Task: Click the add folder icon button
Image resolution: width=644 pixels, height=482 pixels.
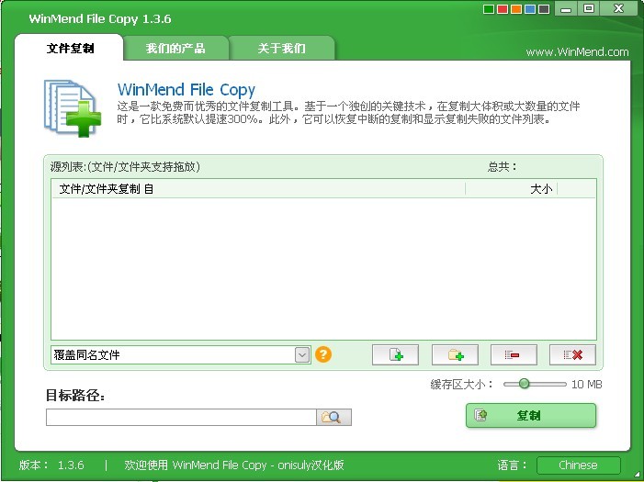Action: (454, 355)
